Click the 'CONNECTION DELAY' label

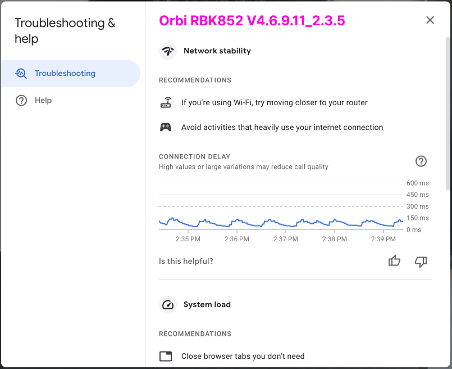(195, 156)
